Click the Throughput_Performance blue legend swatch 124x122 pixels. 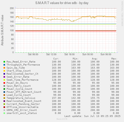4,65
